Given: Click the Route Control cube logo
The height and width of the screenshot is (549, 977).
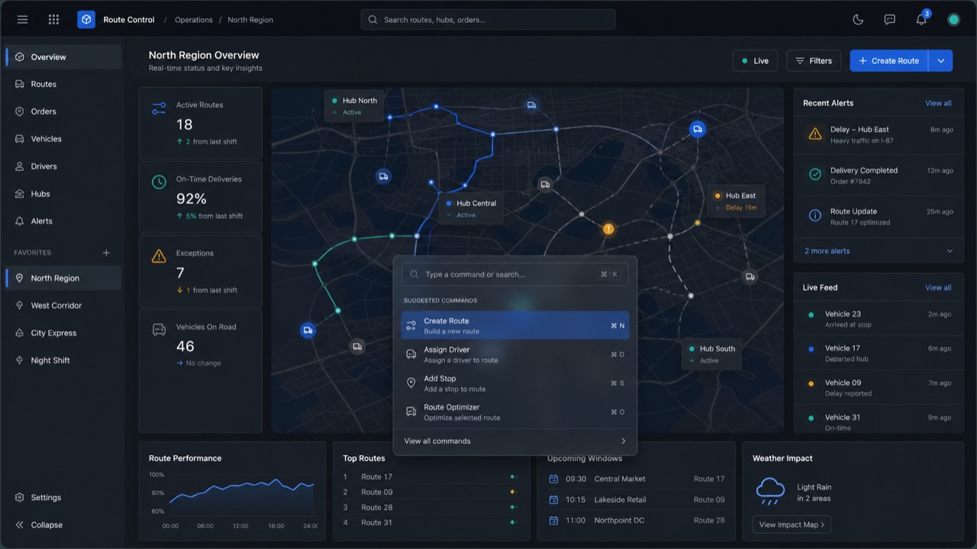Looking at the screenshot, I should pos(86,20).
